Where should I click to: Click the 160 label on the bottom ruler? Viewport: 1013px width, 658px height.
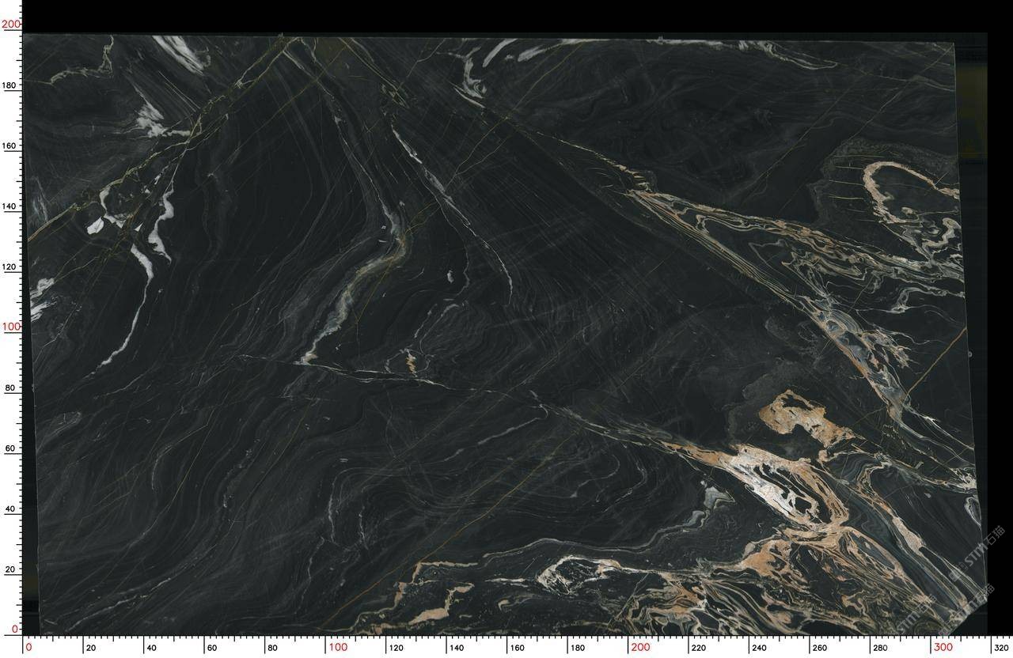pyautogui.click(x=518, y=648)
